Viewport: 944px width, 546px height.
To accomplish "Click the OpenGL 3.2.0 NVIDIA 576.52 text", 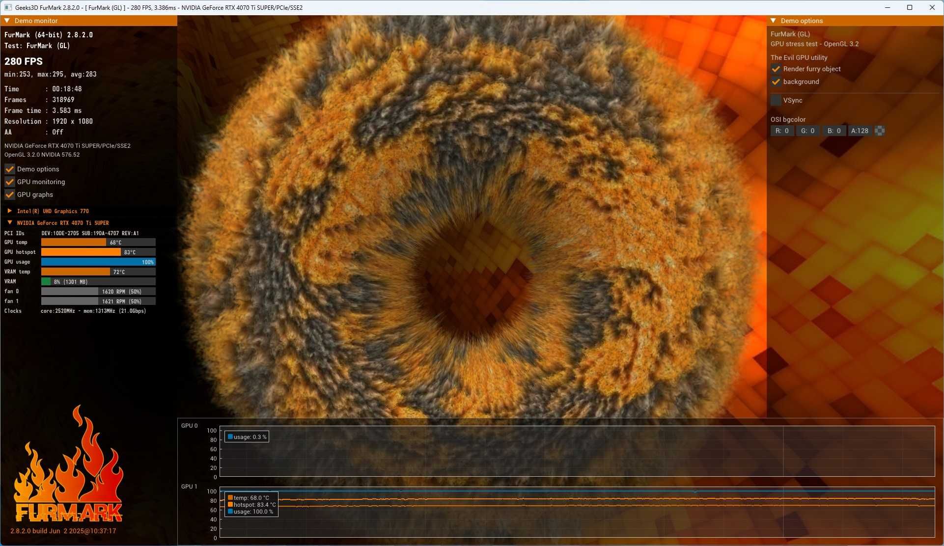I will [x=42, y=155].
